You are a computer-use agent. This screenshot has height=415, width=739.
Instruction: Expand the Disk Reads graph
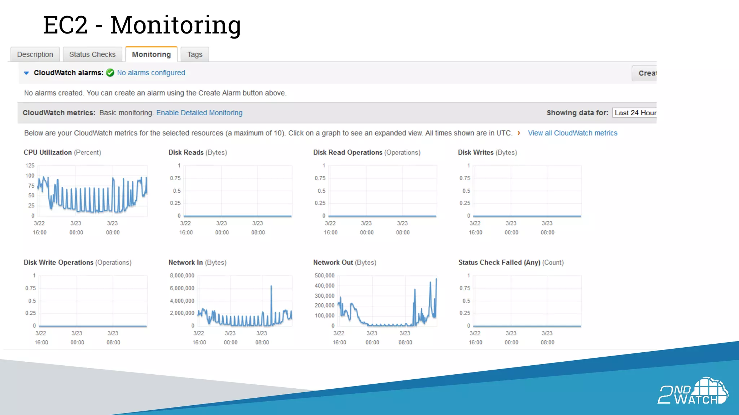click(238, 191)
